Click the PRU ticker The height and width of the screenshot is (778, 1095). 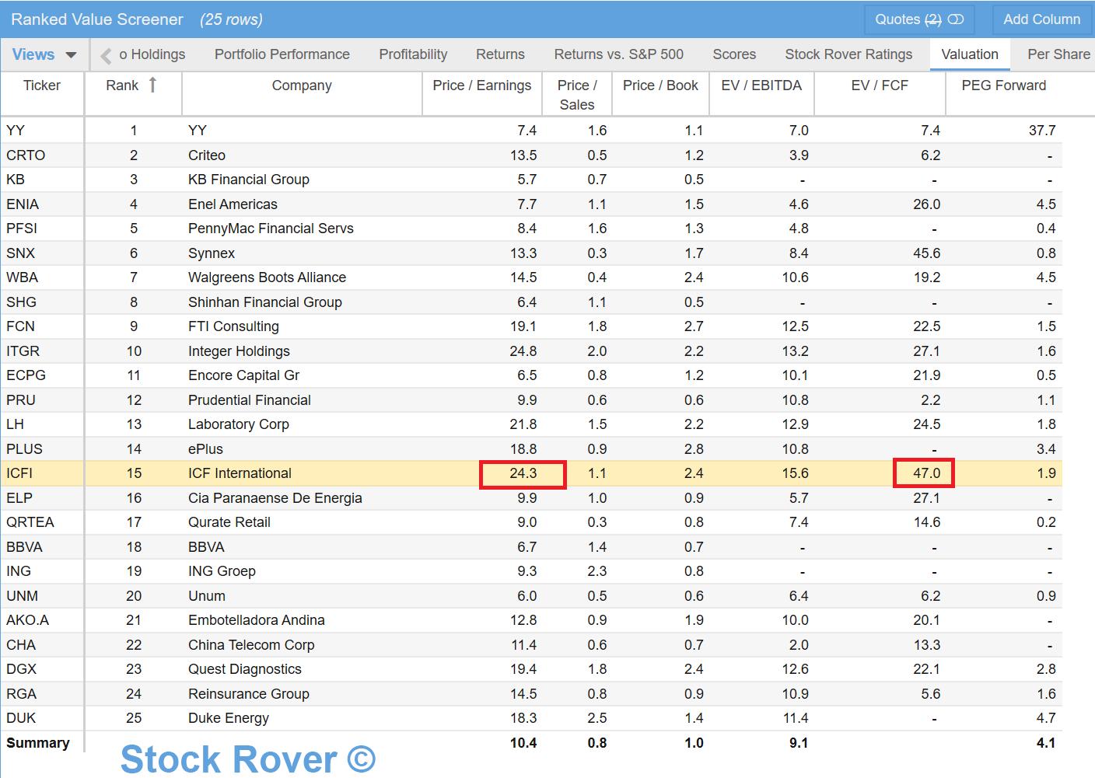click(21, 400)
